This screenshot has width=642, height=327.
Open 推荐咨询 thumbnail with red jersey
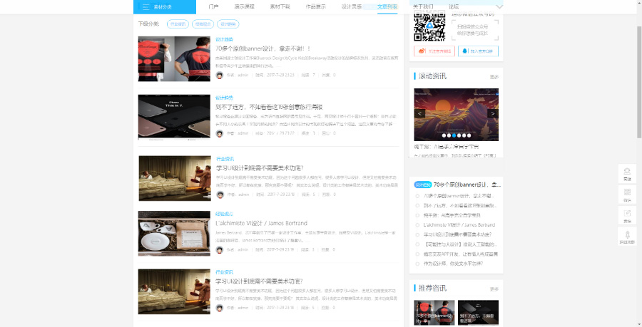click(434, 313)
